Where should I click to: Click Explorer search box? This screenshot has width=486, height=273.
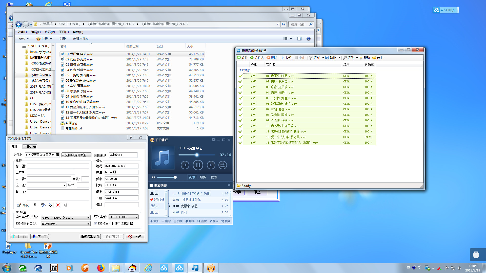(x=301, y=24)
